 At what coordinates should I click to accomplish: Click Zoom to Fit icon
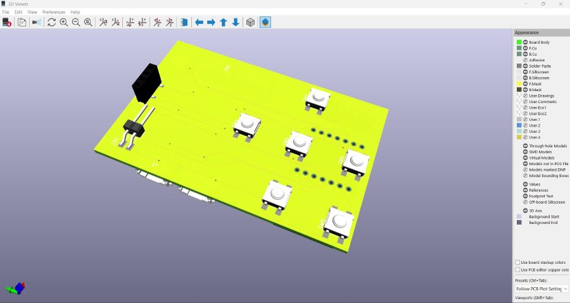click(x=88, y=23)
